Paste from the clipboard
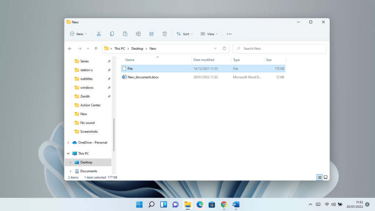 [x=125, y=34]
